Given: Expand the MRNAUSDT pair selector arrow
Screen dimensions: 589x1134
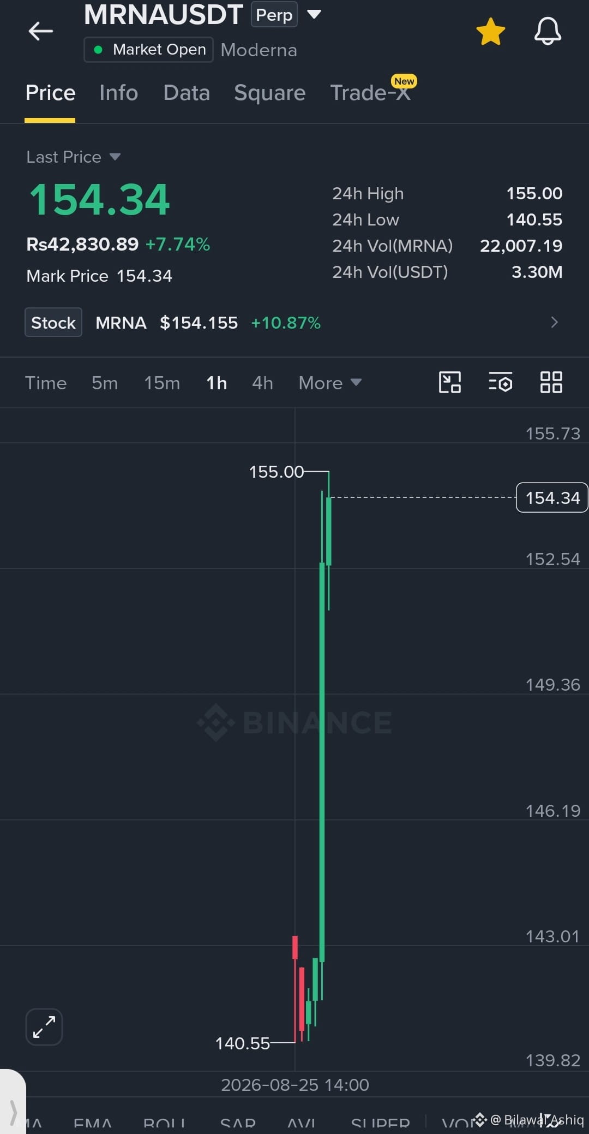Looking at the screenshot, I should 314,14.
